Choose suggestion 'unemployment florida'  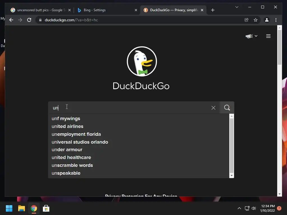tap(76, 134)
